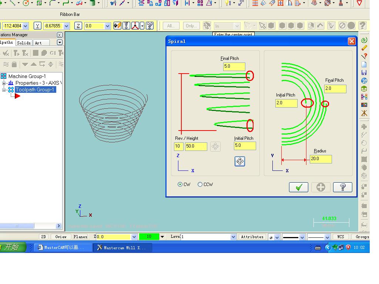Click the help question mark in Spiral dialog
The image size is (379, 284).
click(x=342, y=187)
